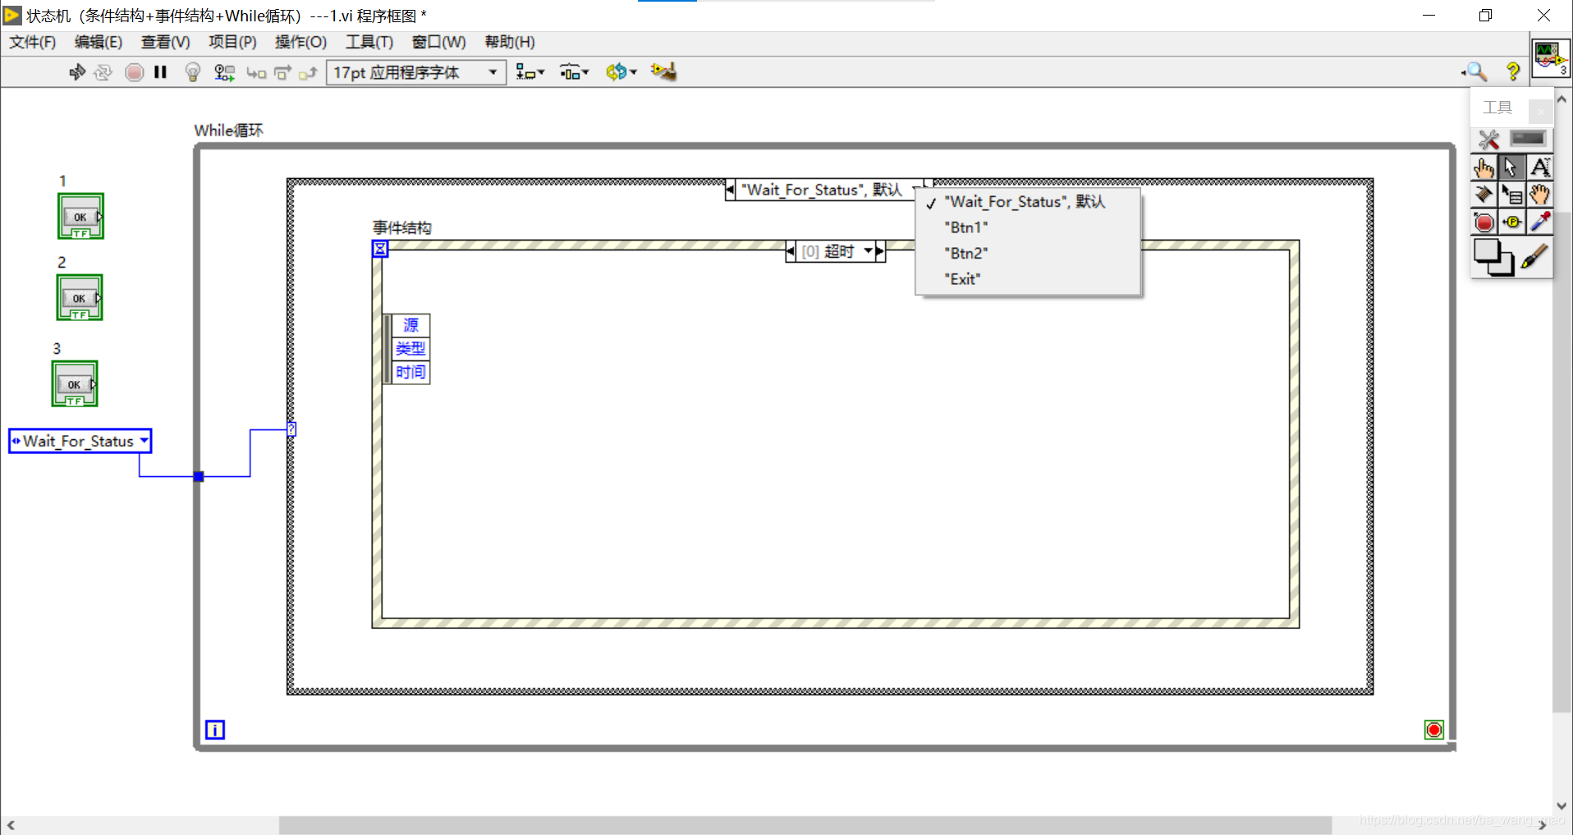Open the 查看(V) menu
Image resolution: width=1573 pixels, height=835 pixels.
click(165, 42)
